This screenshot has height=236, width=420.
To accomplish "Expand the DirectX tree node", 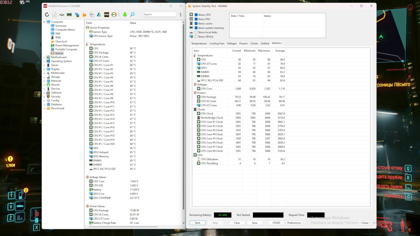I will point(44,85).
